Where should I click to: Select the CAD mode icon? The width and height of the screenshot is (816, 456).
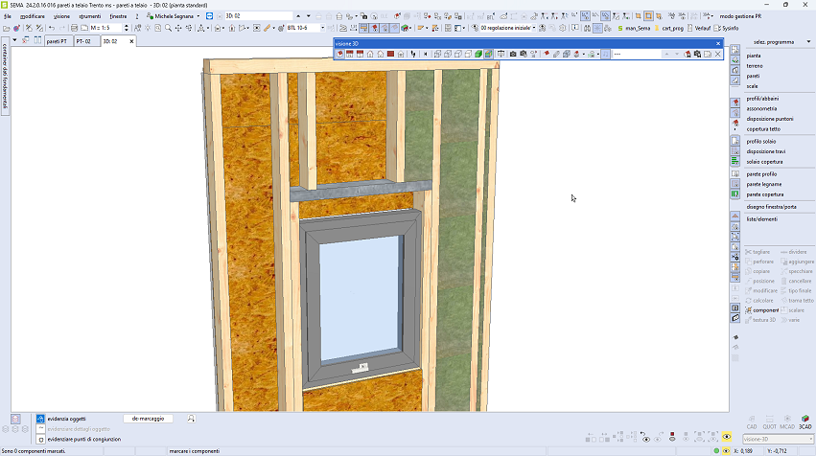pyautogui.click(x=752, y=421)
